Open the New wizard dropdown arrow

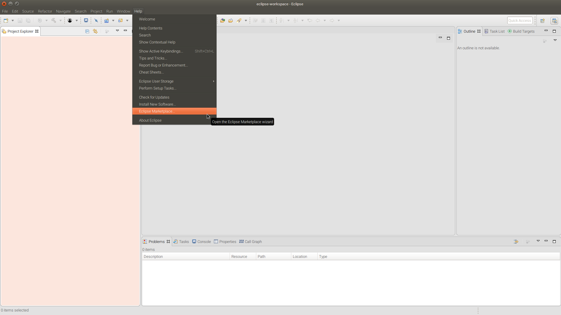click(x=13, y=20)
